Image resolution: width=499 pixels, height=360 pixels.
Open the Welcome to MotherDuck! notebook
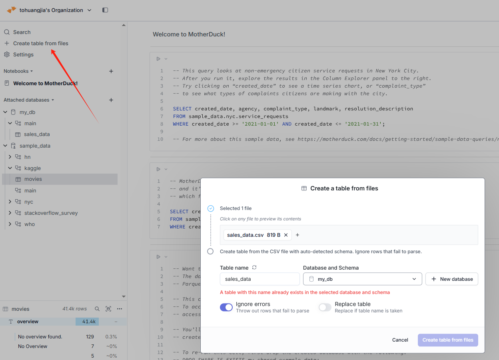coord(45,83)
